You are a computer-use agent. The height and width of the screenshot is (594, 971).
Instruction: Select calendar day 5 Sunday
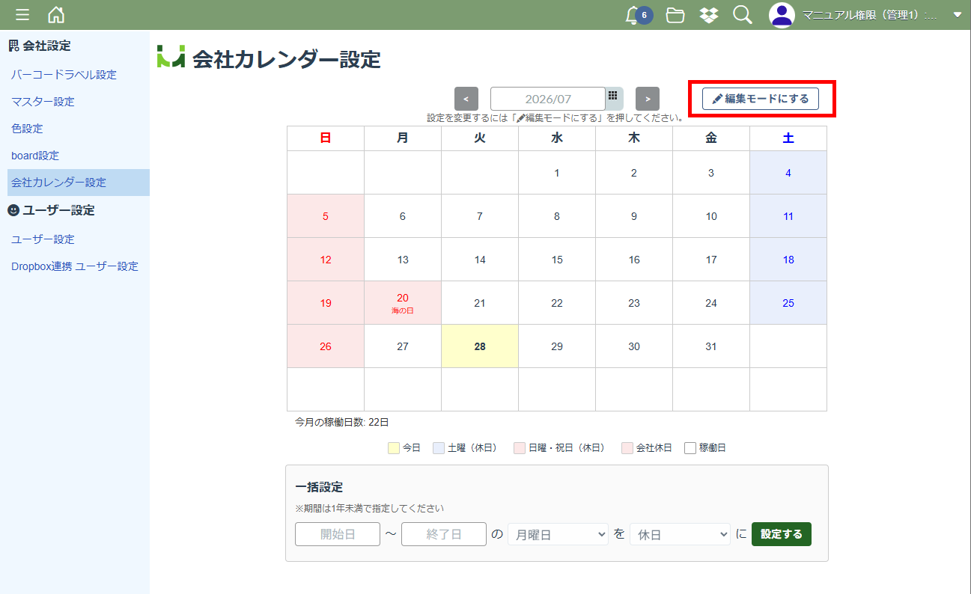pyautogui.click(x=326, y=216)
